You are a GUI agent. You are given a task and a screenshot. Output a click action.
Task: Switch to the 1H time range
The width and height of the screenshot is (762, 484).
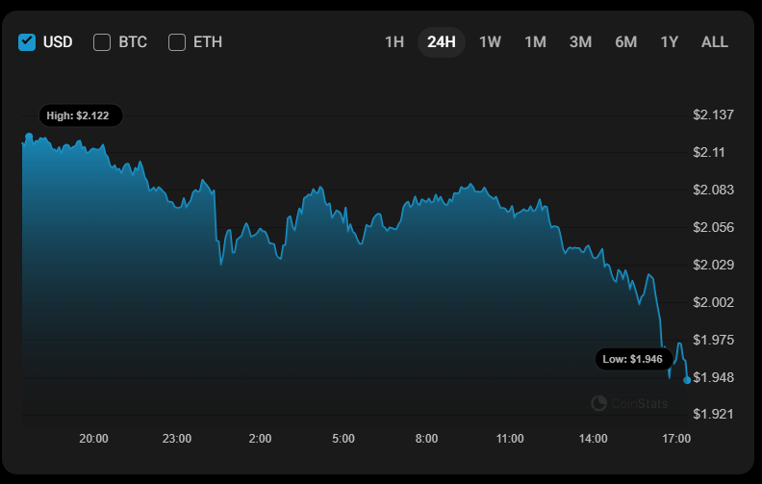[x=394, y=41]
